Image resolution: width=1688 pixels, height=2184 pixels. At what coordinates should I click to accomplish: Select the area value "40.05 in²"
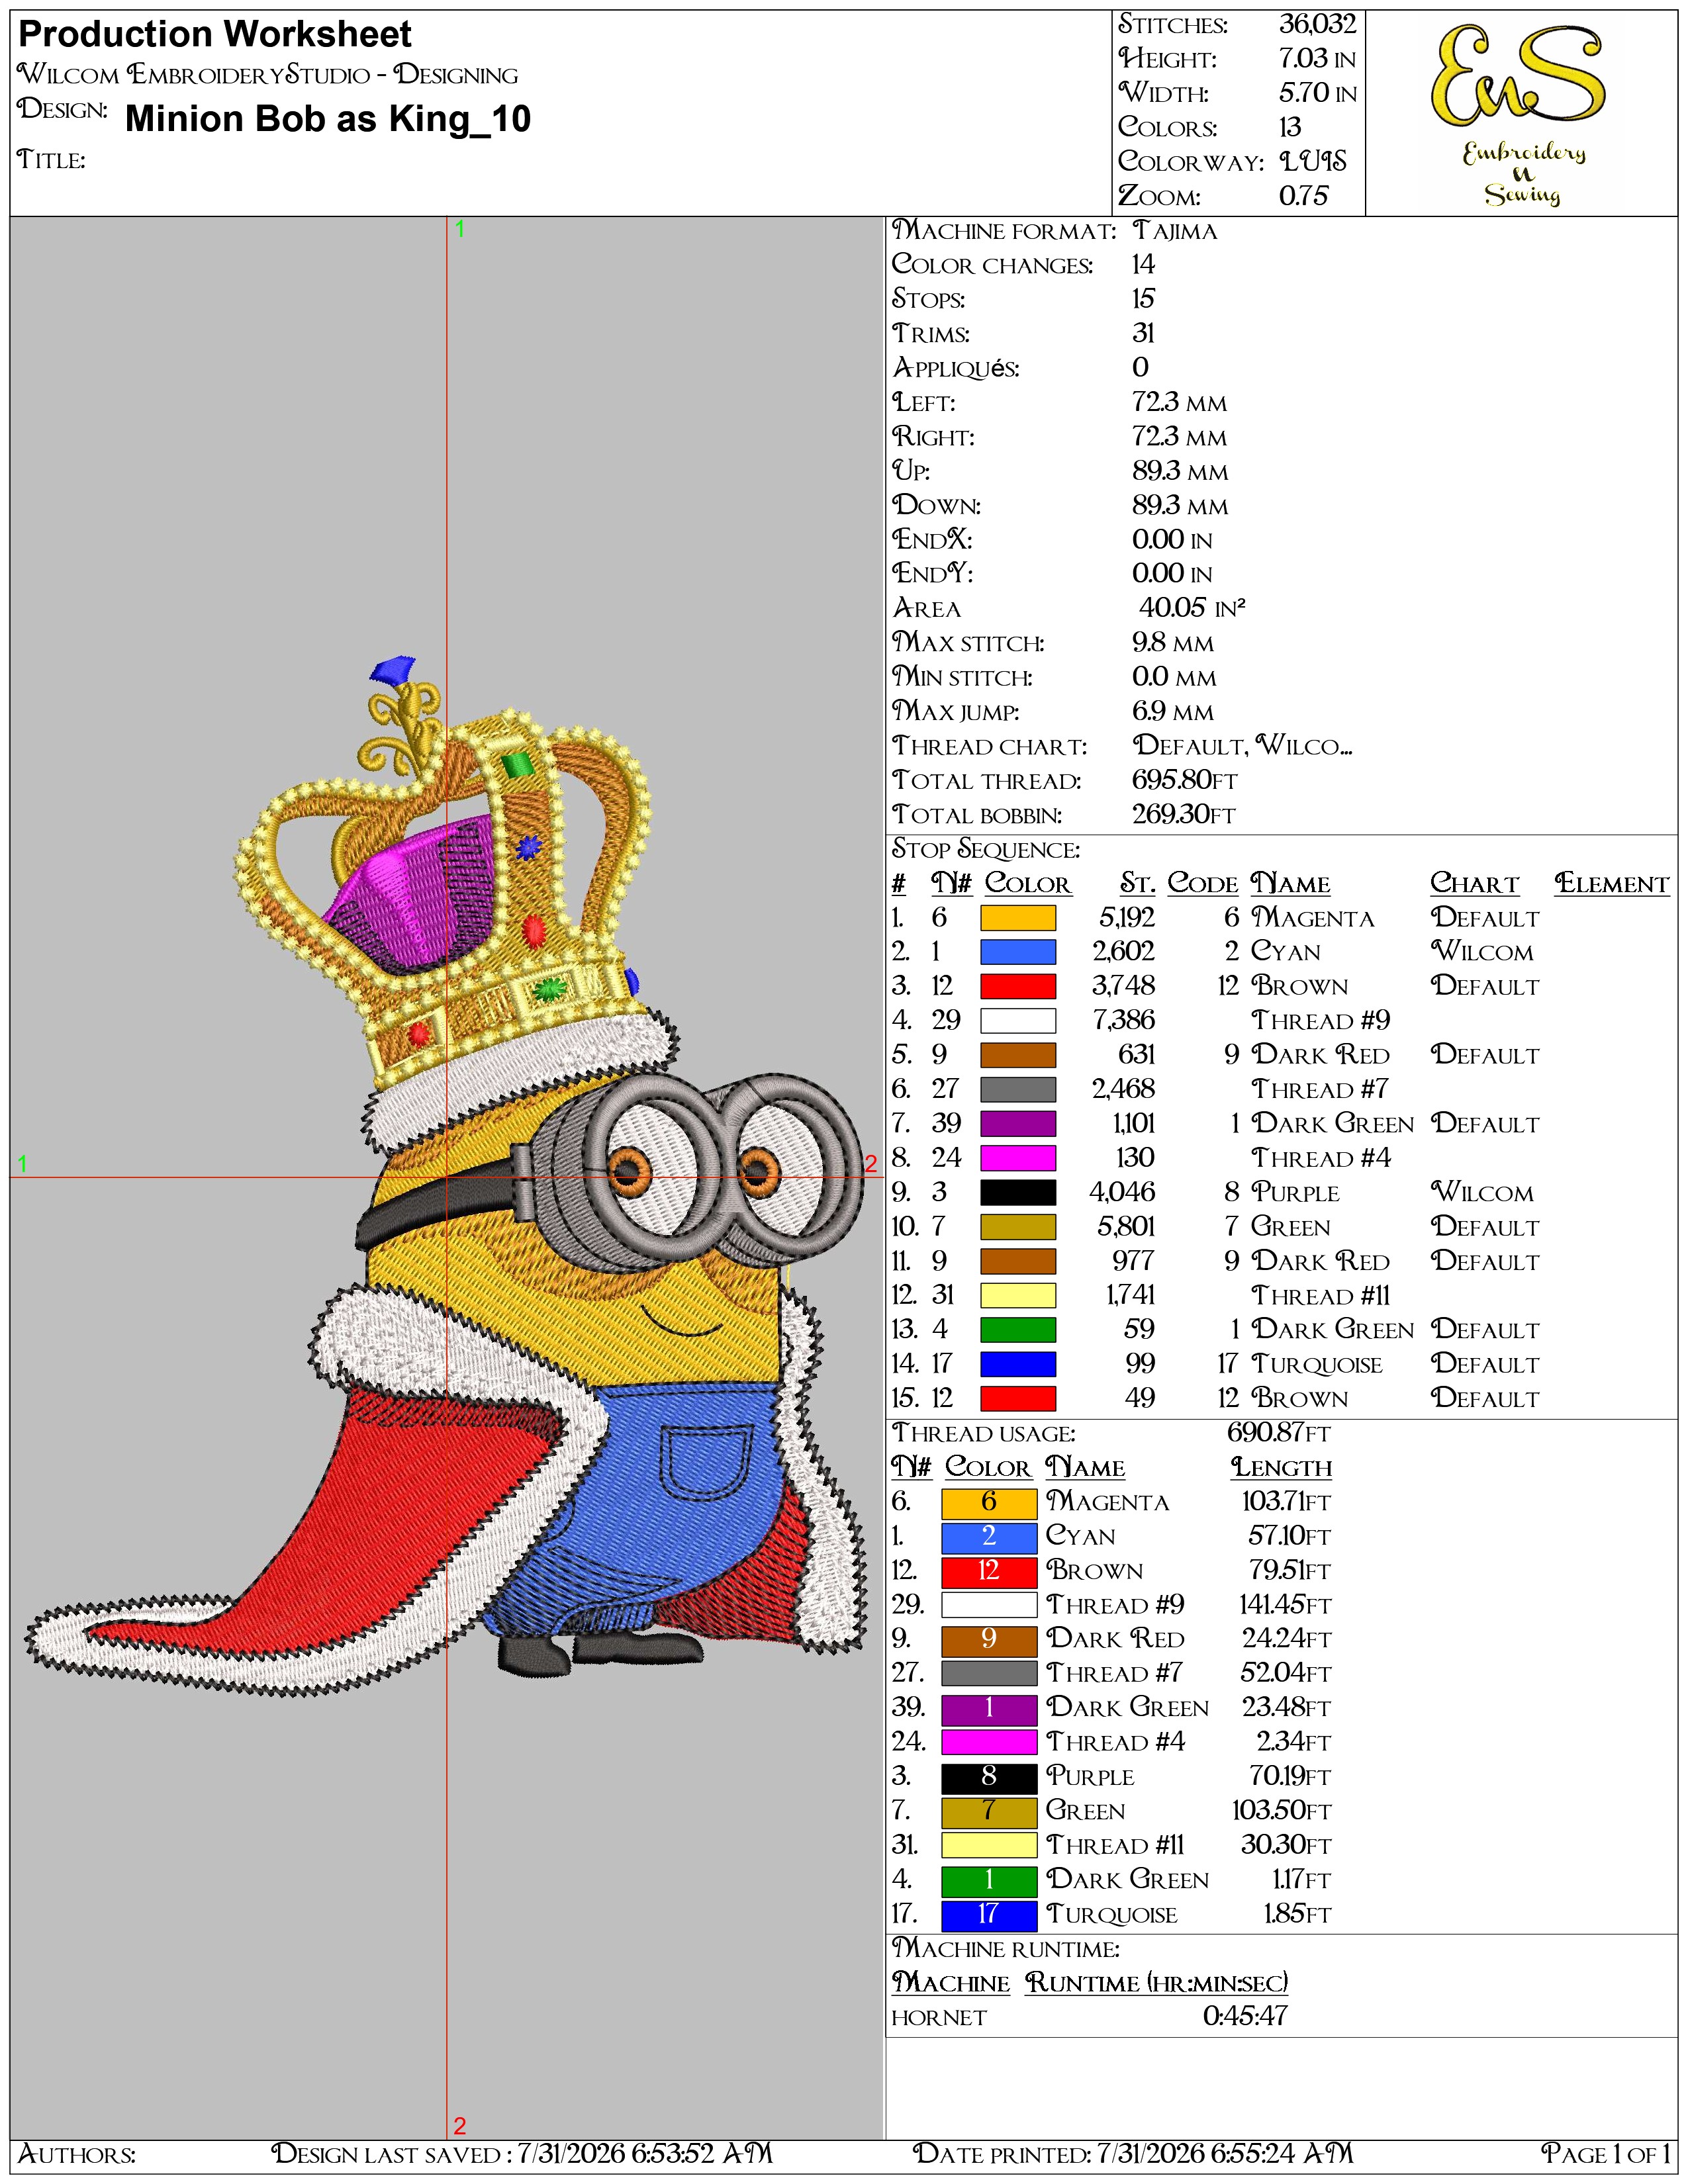1192,608
